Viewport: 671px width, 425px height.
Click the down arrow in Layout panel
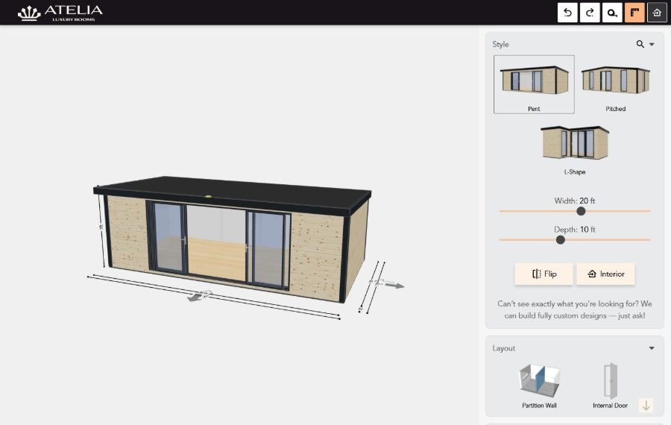pyautogui.click(x=646, y=405)
